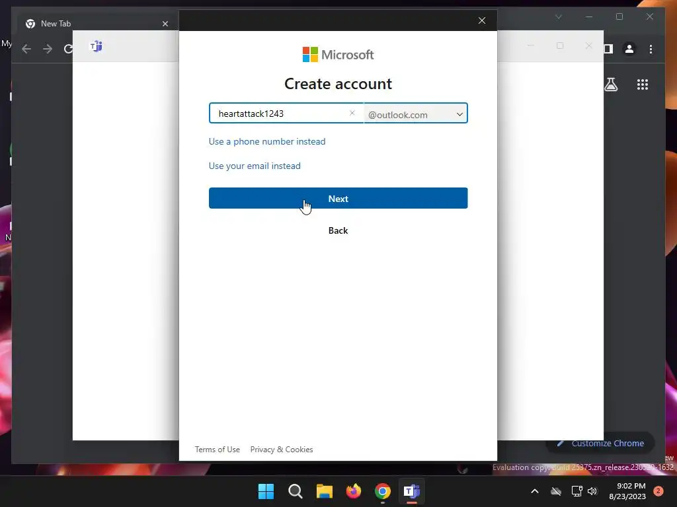Image resolution: width=677 pixels, height=507 pixels.
Task: Open Google apps grid
Action: (x=643, y=84)
